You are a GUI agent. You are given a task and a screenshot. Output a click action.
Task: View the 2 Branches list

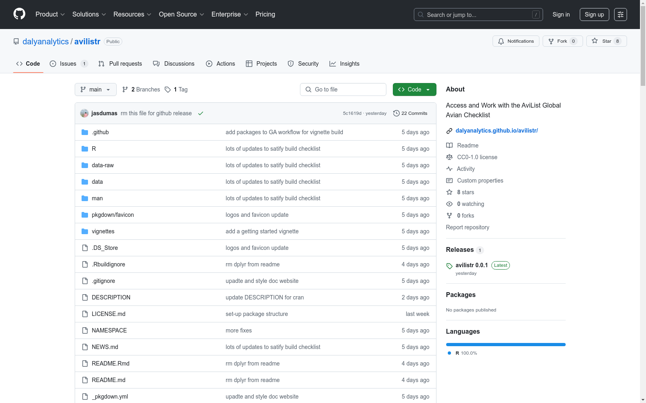pyautogui.click(x=141, y=89)
